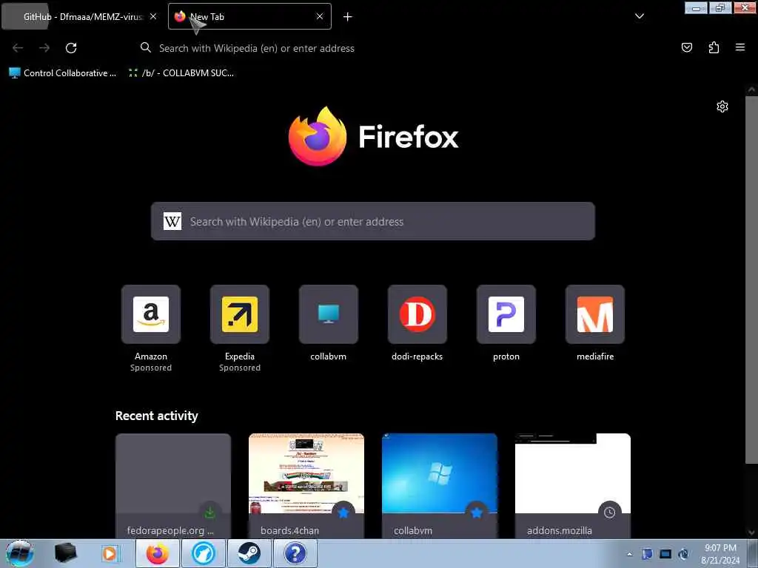Open the /b/ - COLLABVM bookmark
Screen dimensions: 758x568
[x=181, y=73]
